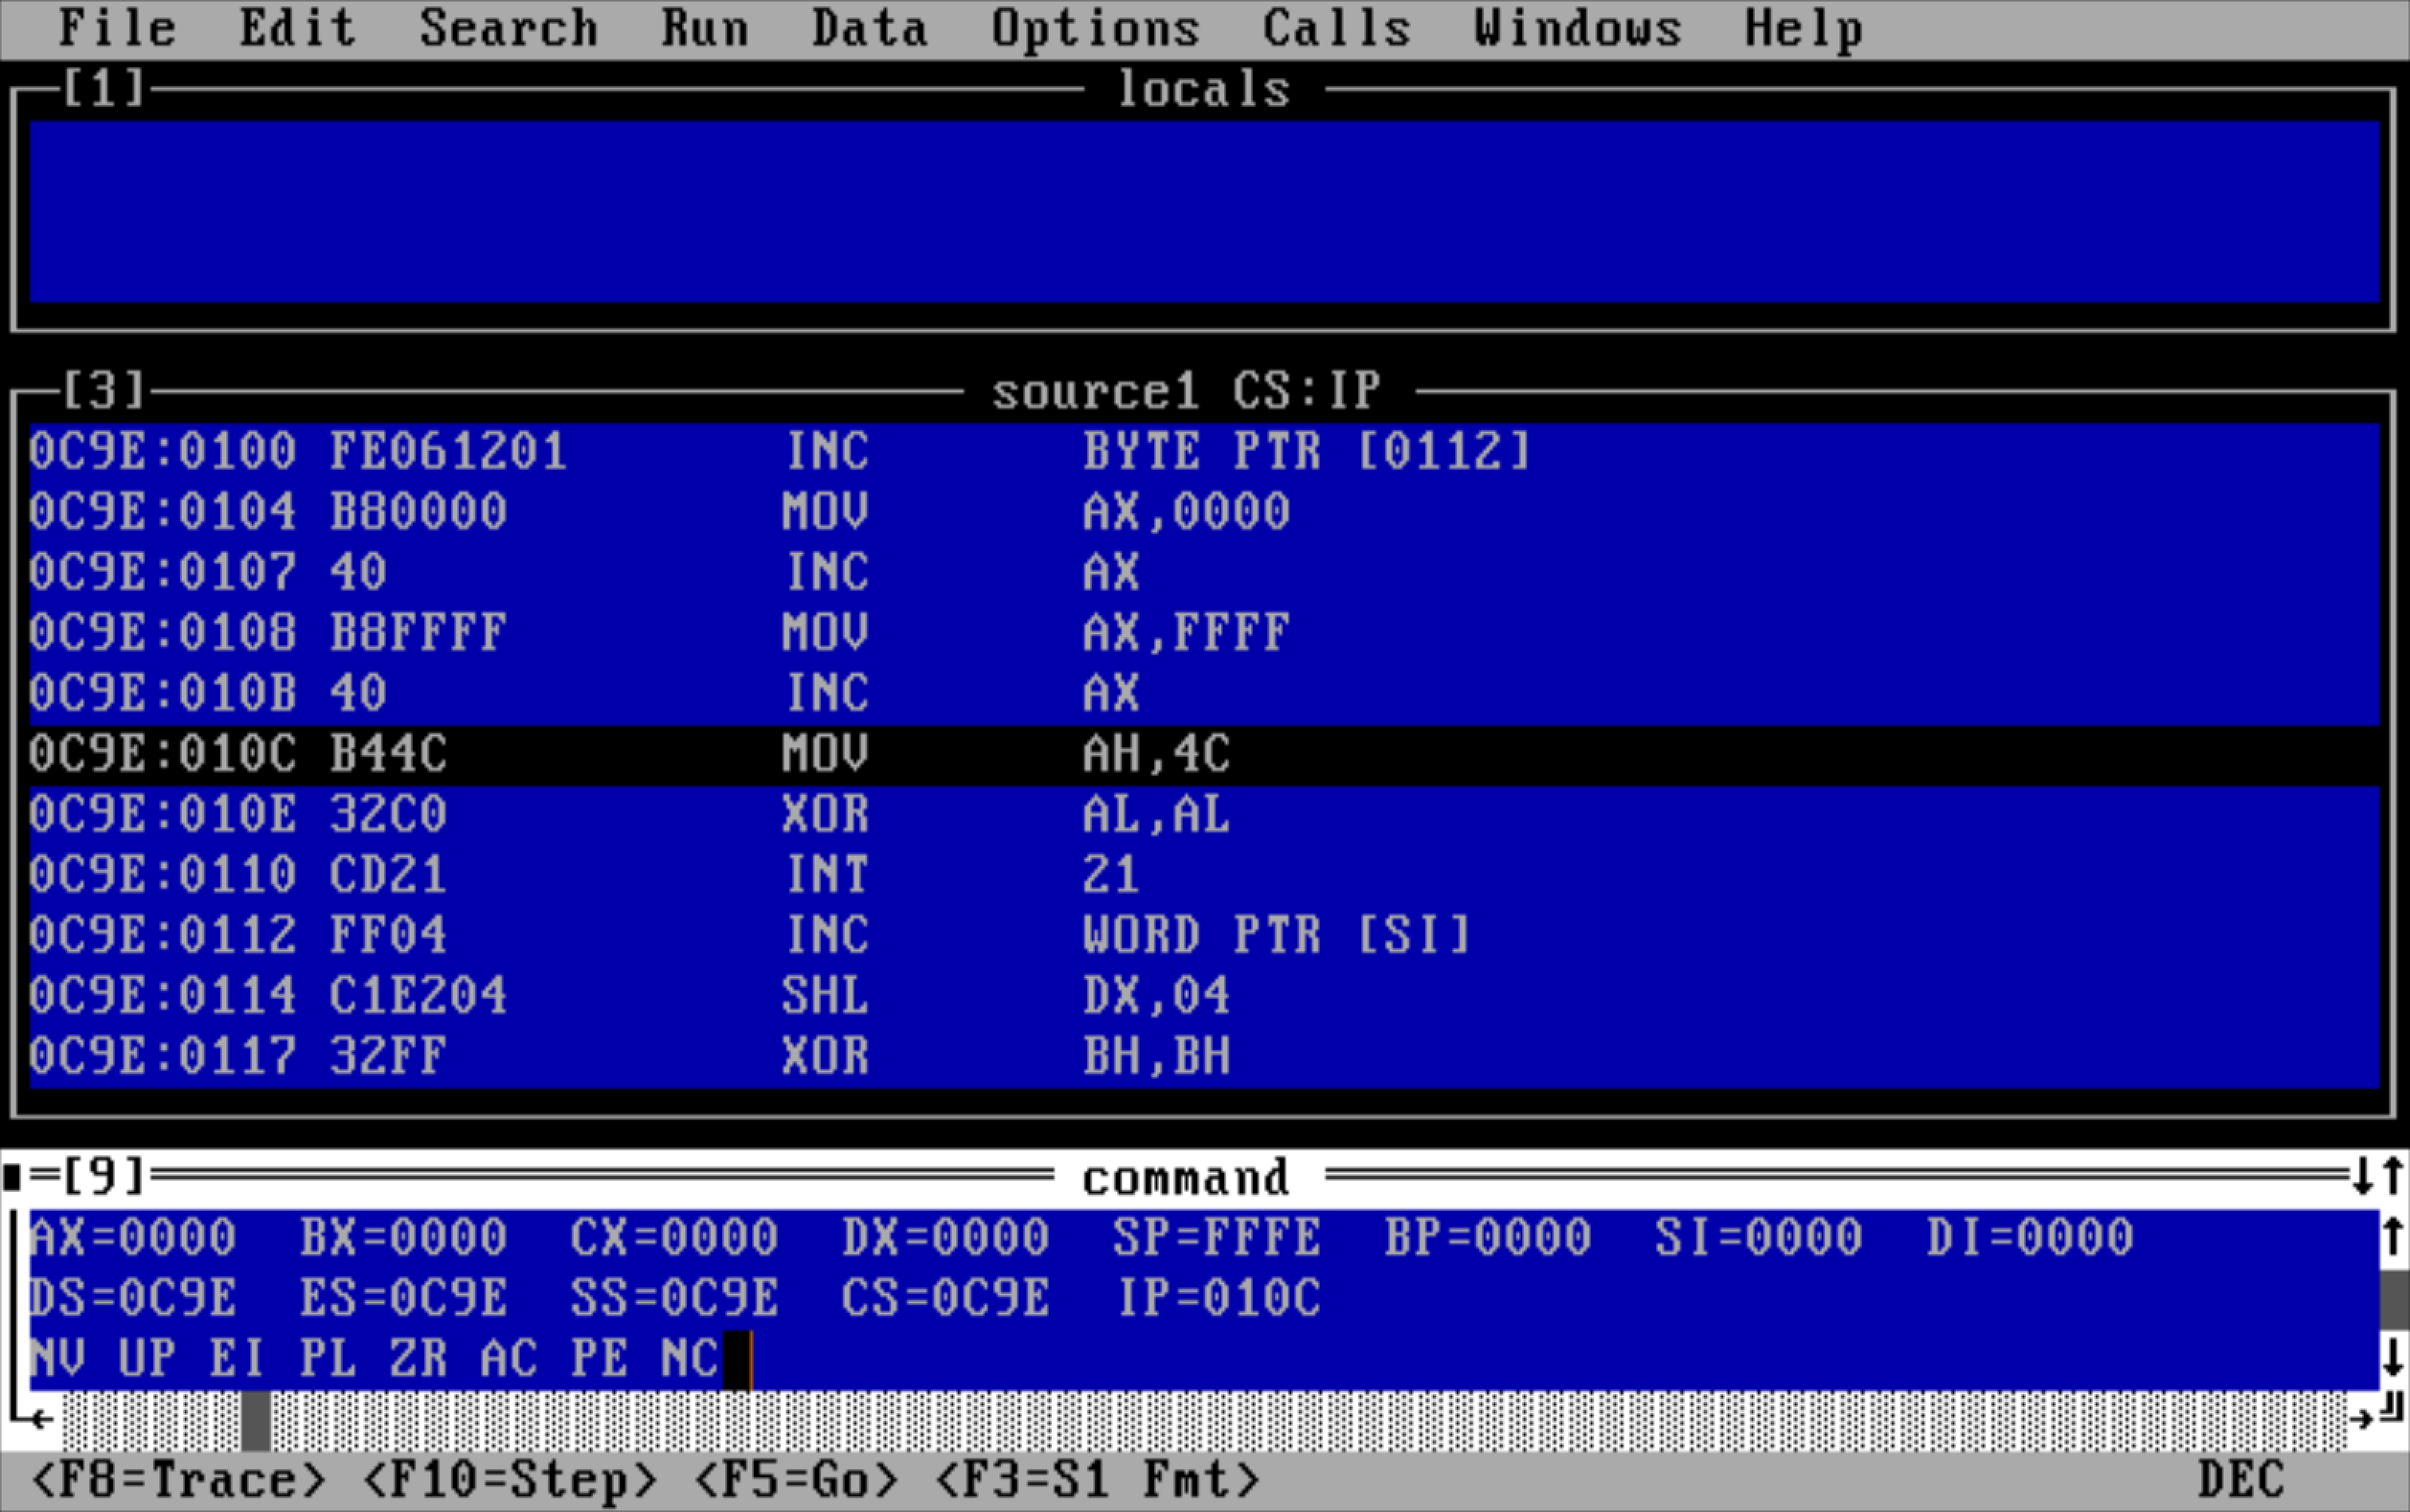Screen dimensions: 2410x1512
Task: Open the Help menu
Action: (x=1804, y=28)
